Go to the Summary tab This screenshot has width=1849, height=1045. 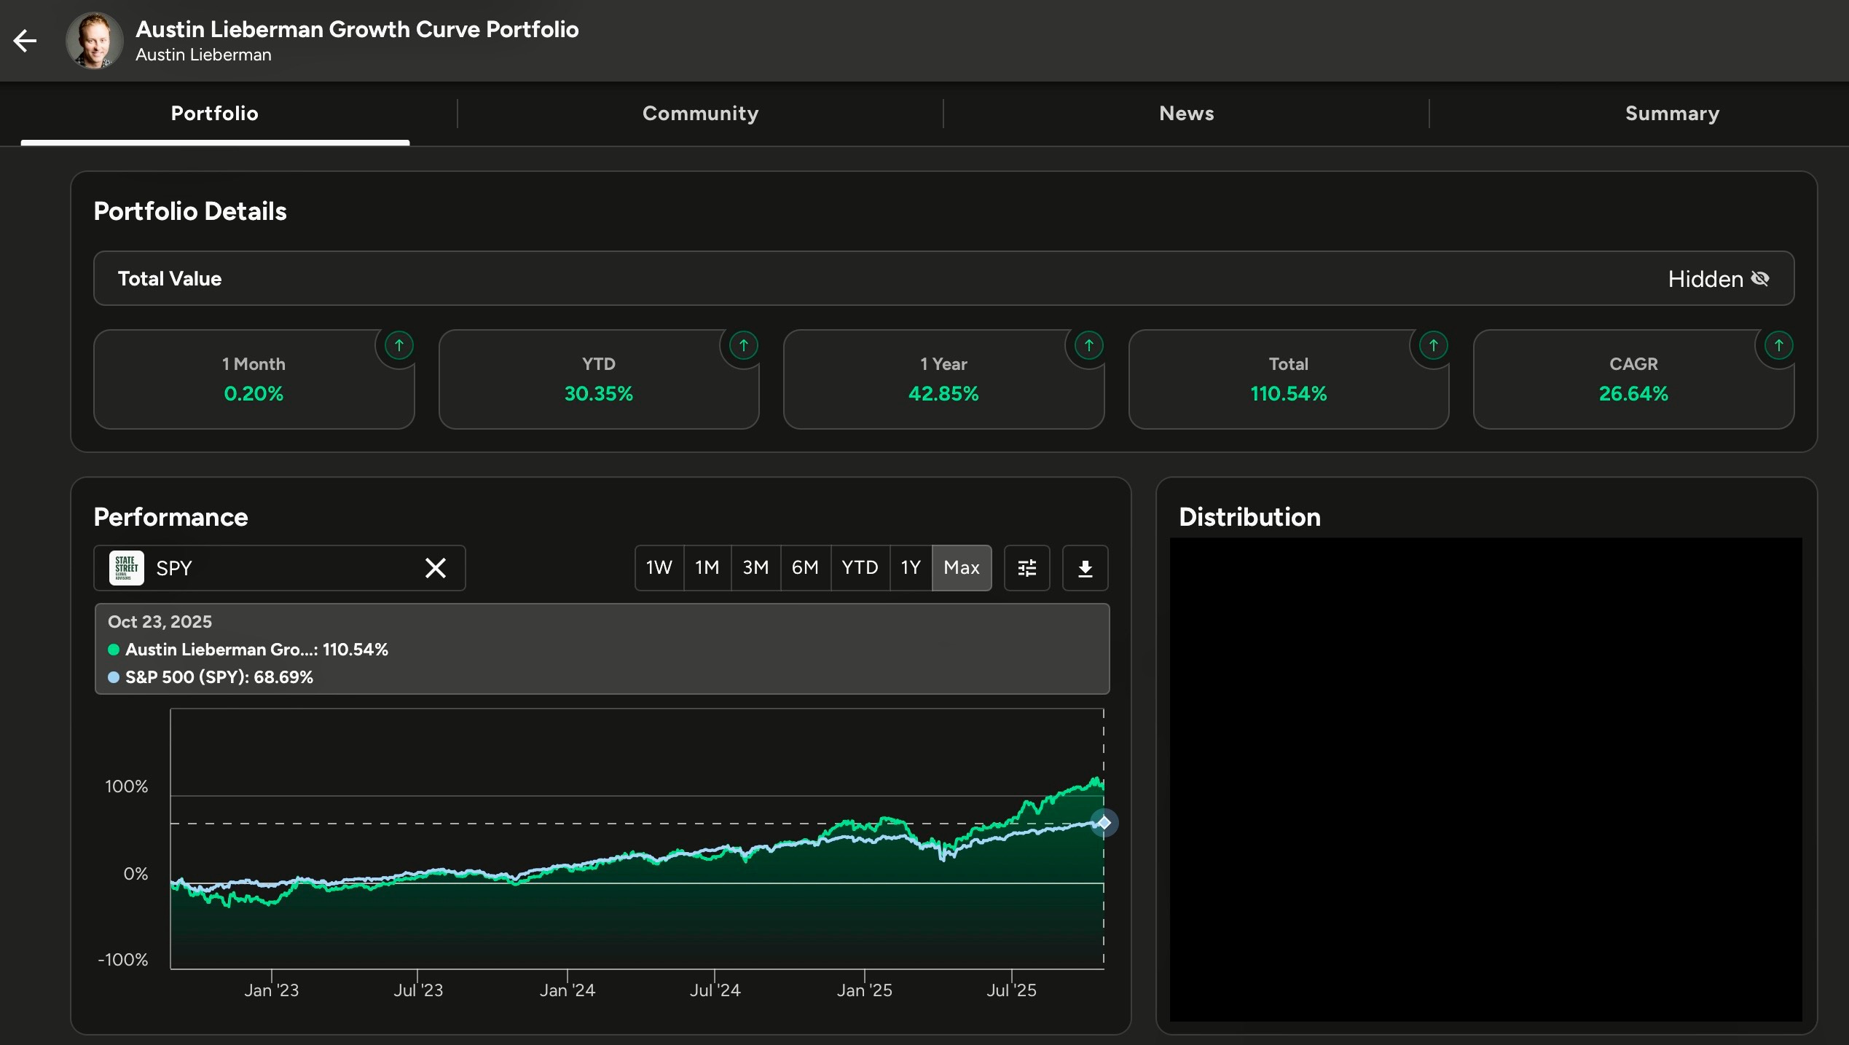1672,114
